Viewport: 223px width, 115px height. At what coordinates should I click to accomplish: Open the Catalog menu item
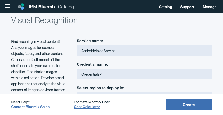(165, 7)
